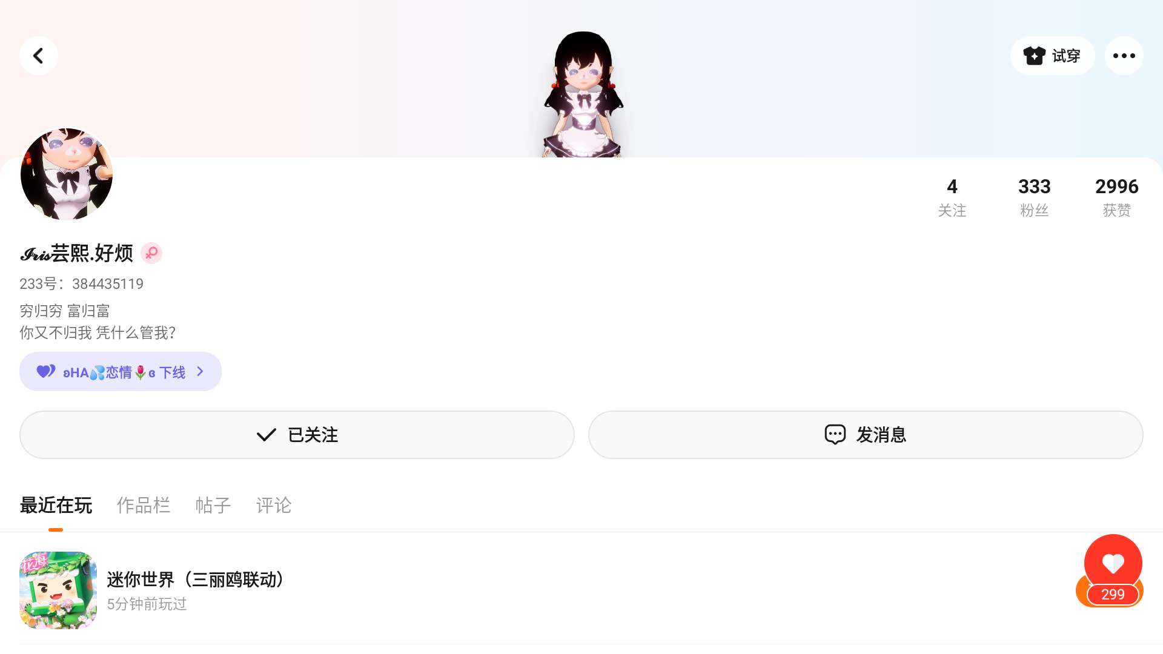The width and height of the screenshot is (1163, 654).
Task: Open the profile avatar picture
Action: point(67,174)
